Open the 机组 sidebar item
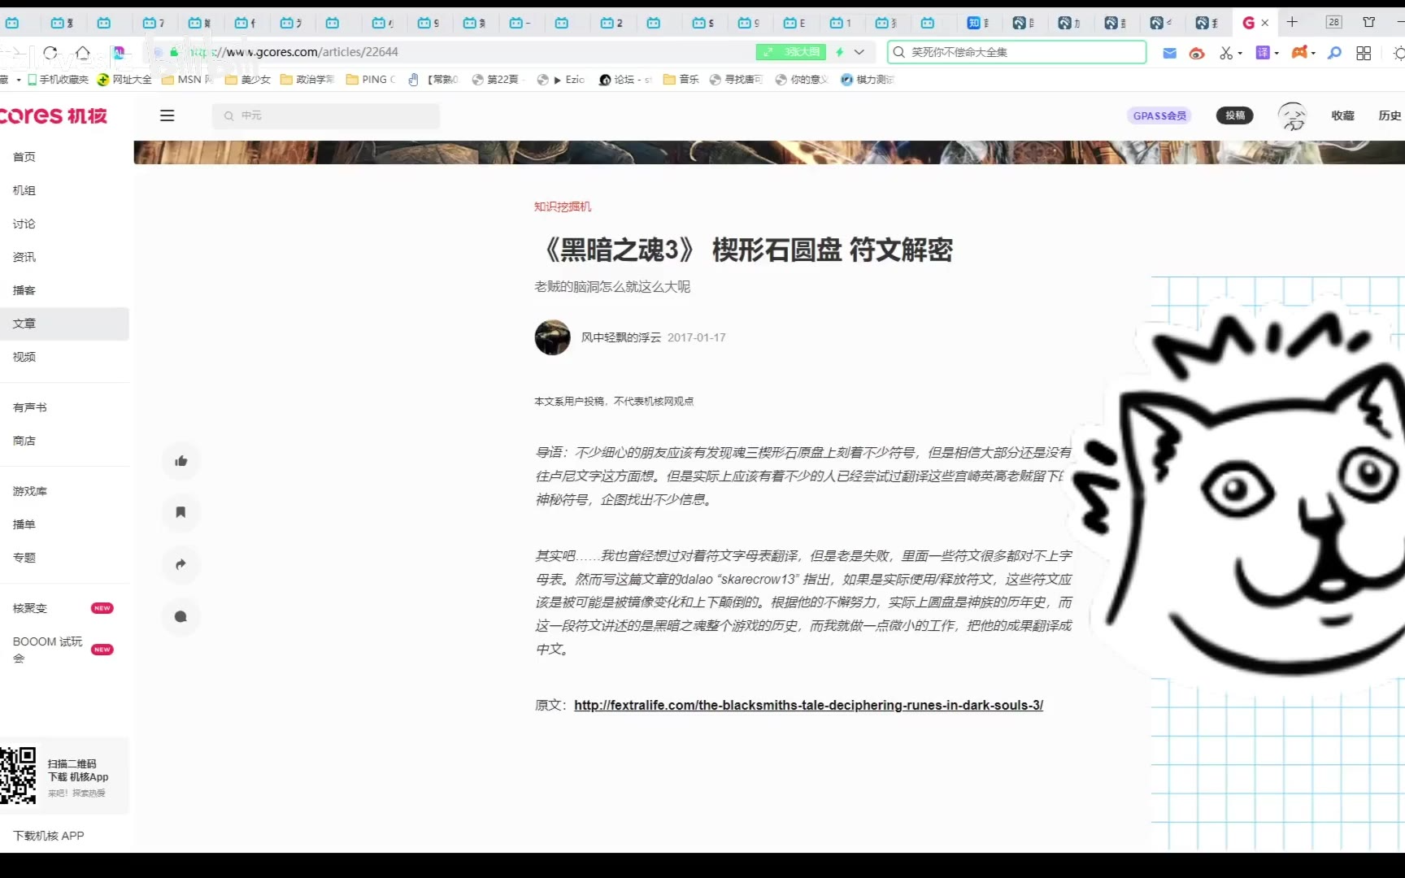The image size is (1405, 878). 64,190
